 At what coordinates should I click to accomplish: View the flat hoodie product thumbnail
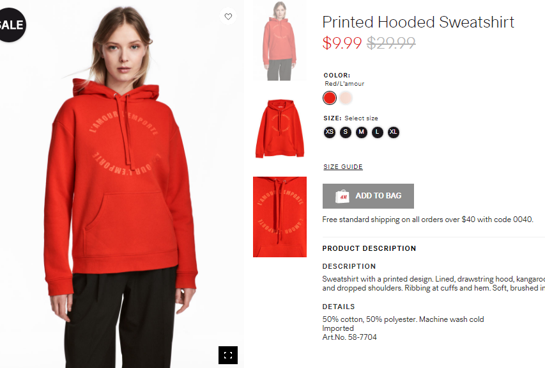[280, 129]
